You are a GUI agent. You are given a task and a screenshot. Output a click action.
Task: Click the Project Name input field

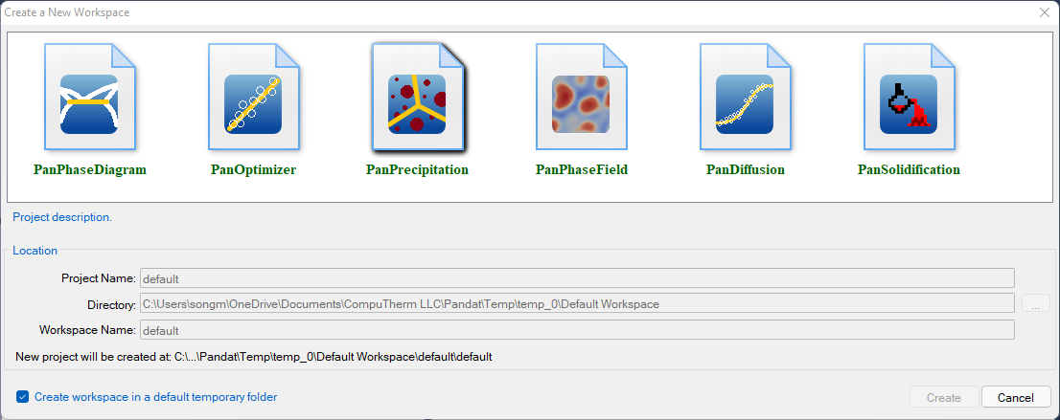577,278
